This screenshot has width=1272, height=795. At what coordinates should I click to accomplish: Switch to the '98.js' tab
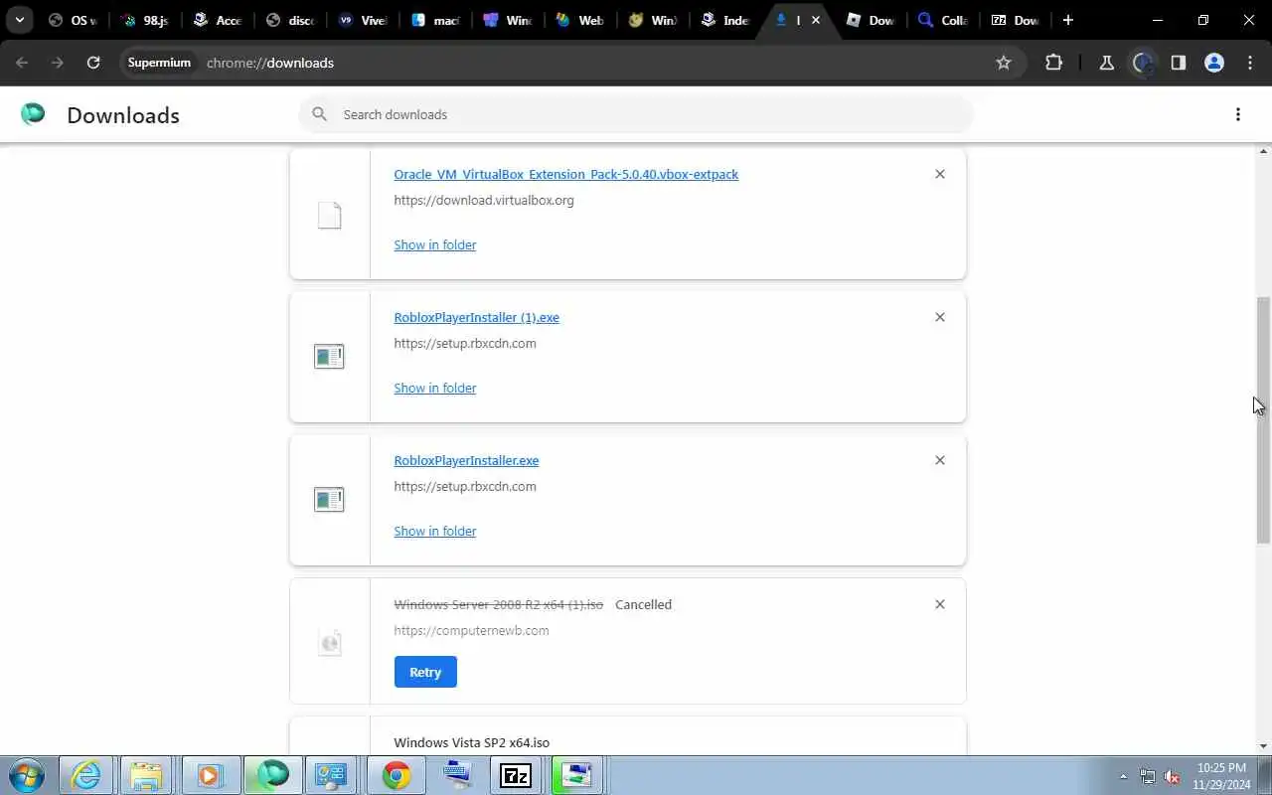coord(144,20)
